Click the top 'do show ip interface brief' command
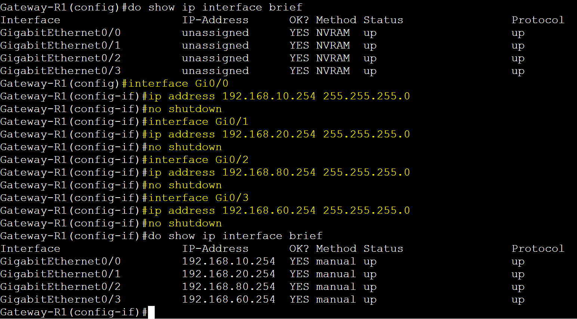The height and width of the screenshot is (319, 577). [x=215, y=7]
